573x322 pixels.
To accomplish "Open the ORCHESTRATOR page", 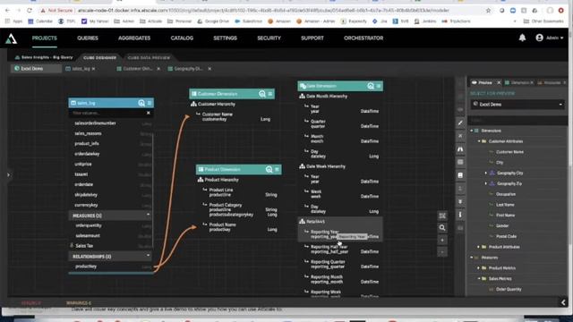I will click(363, 38).
